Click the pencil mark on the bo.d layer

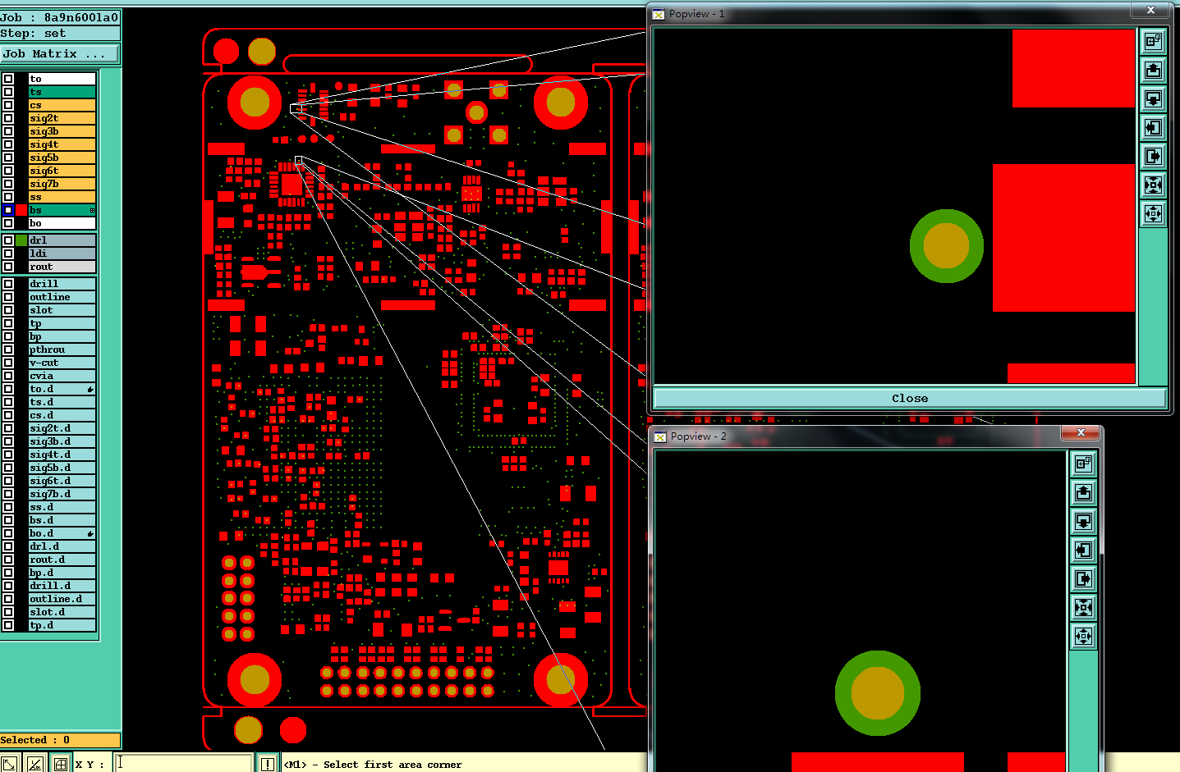coord(90,533)
